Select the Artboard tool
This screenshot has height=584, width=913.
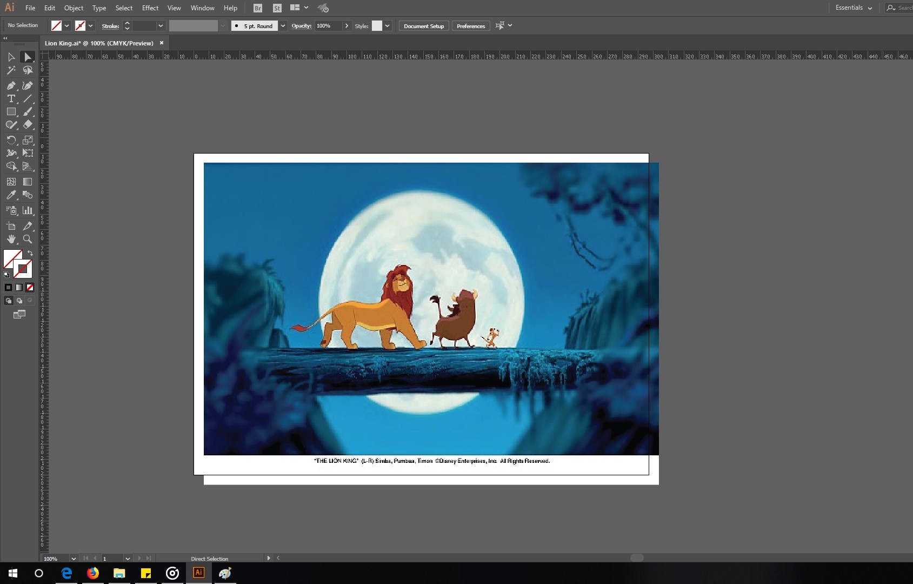[x=11, y=226]
